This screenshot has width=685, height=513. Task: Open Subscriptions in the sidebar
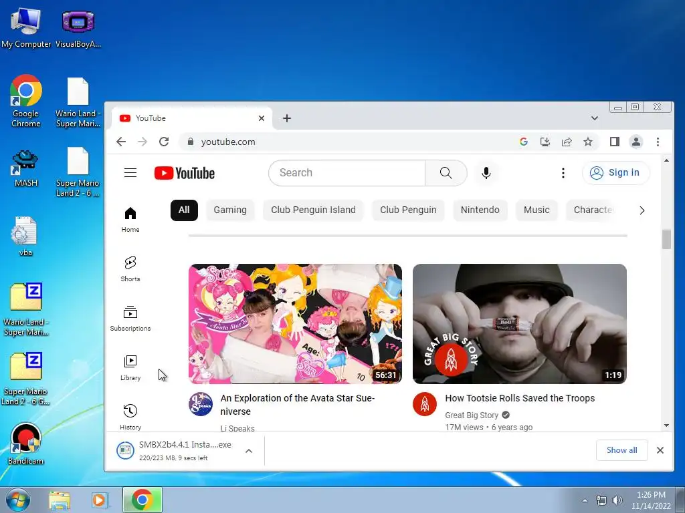point(130,319)
